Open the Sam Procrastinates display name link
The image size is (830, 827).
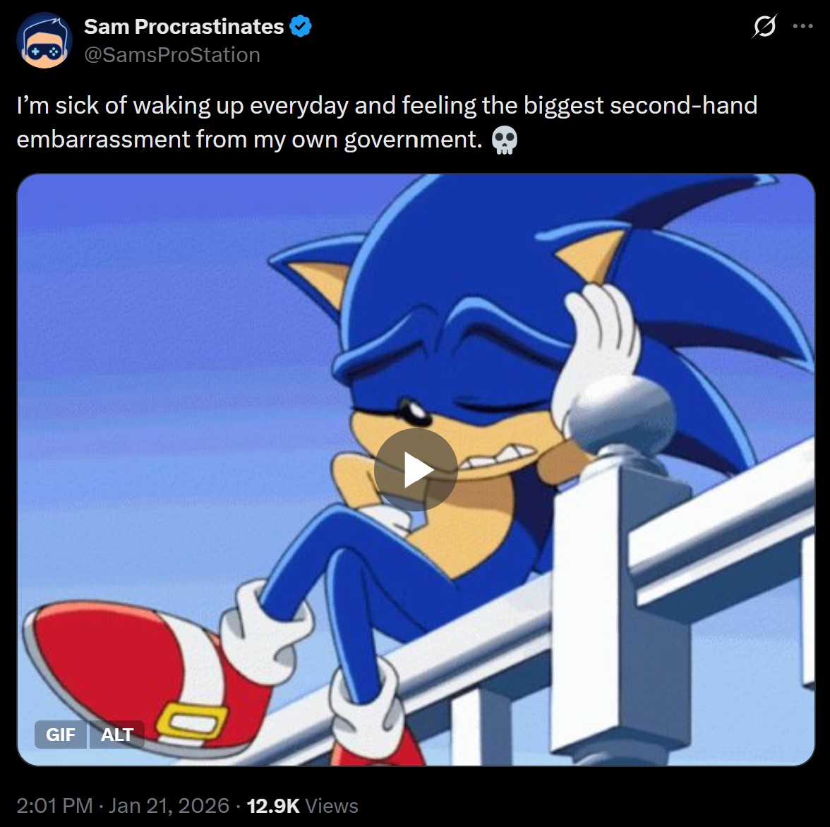point(184,26)
